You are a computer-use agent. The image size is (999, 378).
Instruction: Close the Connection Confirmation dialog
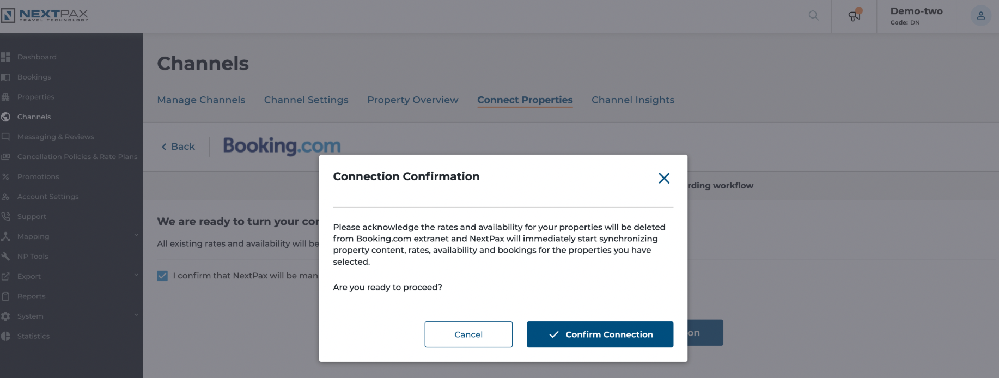(x=663, y=178)
